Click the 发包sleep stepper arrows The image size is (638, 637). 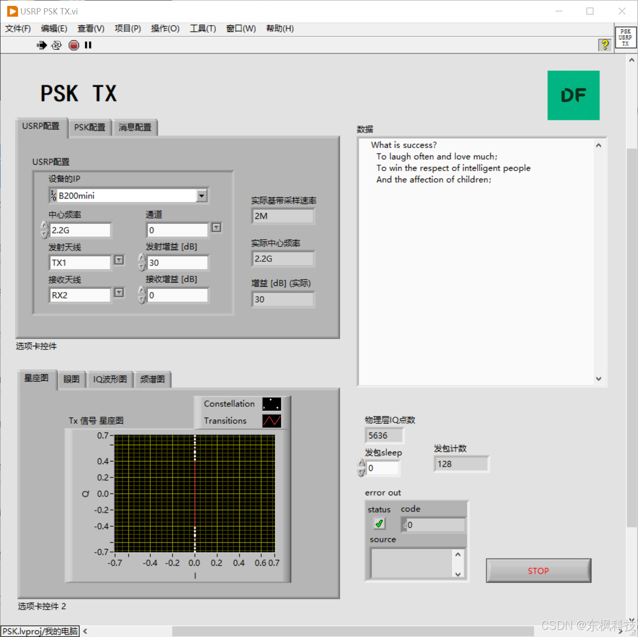pos(361,468)
